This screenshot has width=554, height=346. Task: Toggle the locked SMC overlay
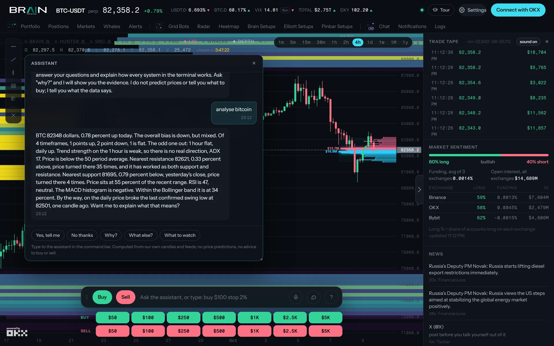100,42
